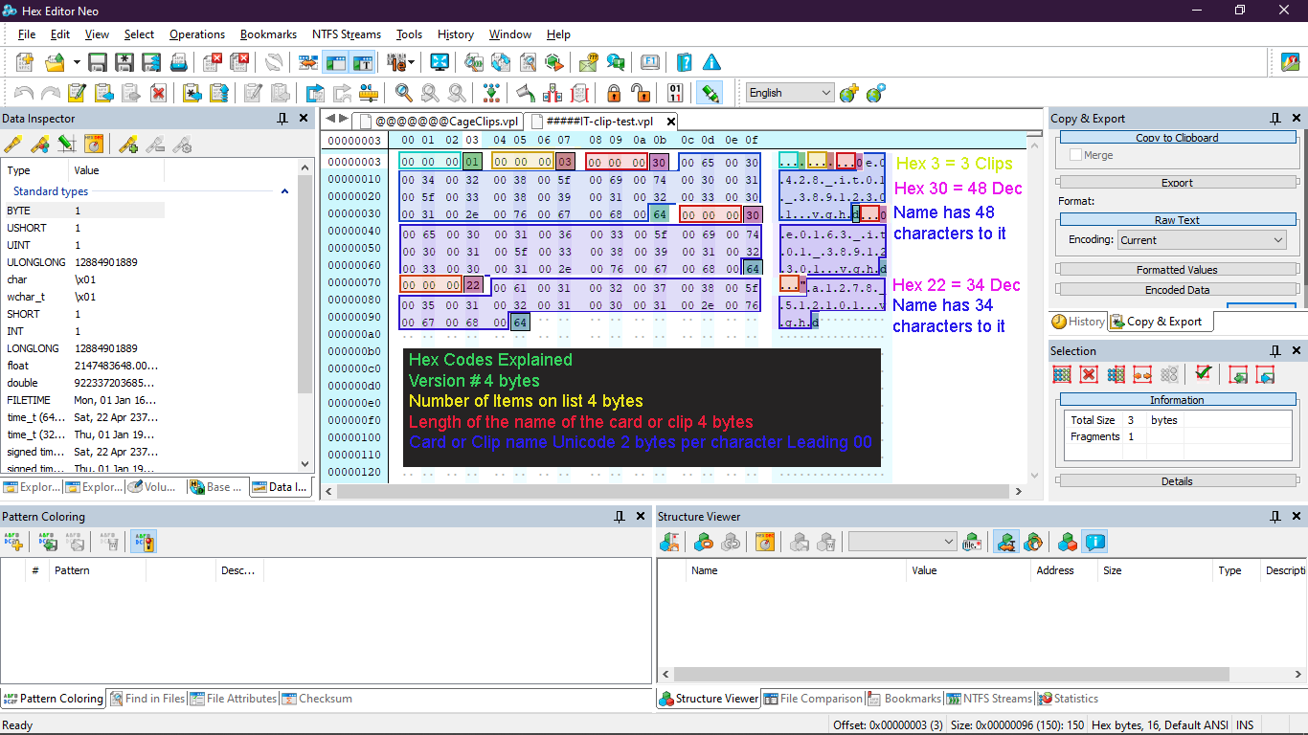Screen dimensions: 1308x735
Task: Click the Raw Text button
Action: pyautogui.click(x=1177, y=220)
